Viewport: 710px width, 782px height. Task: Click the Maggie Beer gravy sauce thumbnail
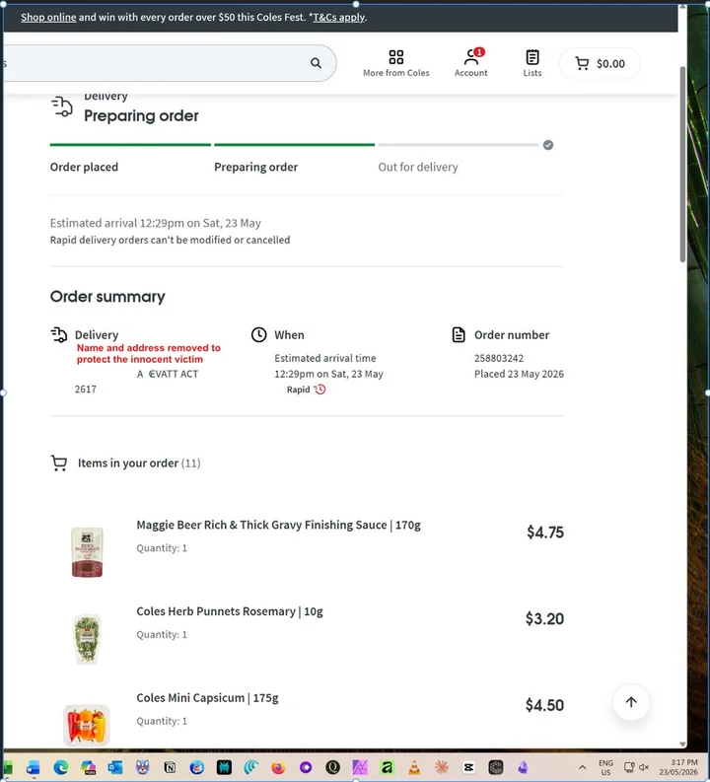pos(87,552)
